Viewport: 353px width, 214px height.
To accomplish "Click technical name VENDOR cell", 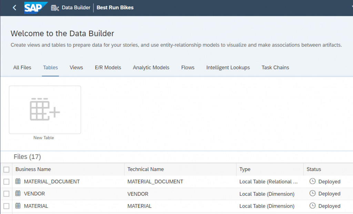I will (138, 194).
